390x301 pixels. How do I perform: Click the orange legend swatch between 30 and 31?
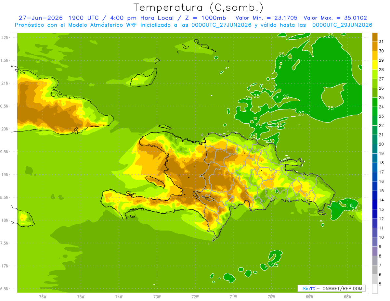375,46
